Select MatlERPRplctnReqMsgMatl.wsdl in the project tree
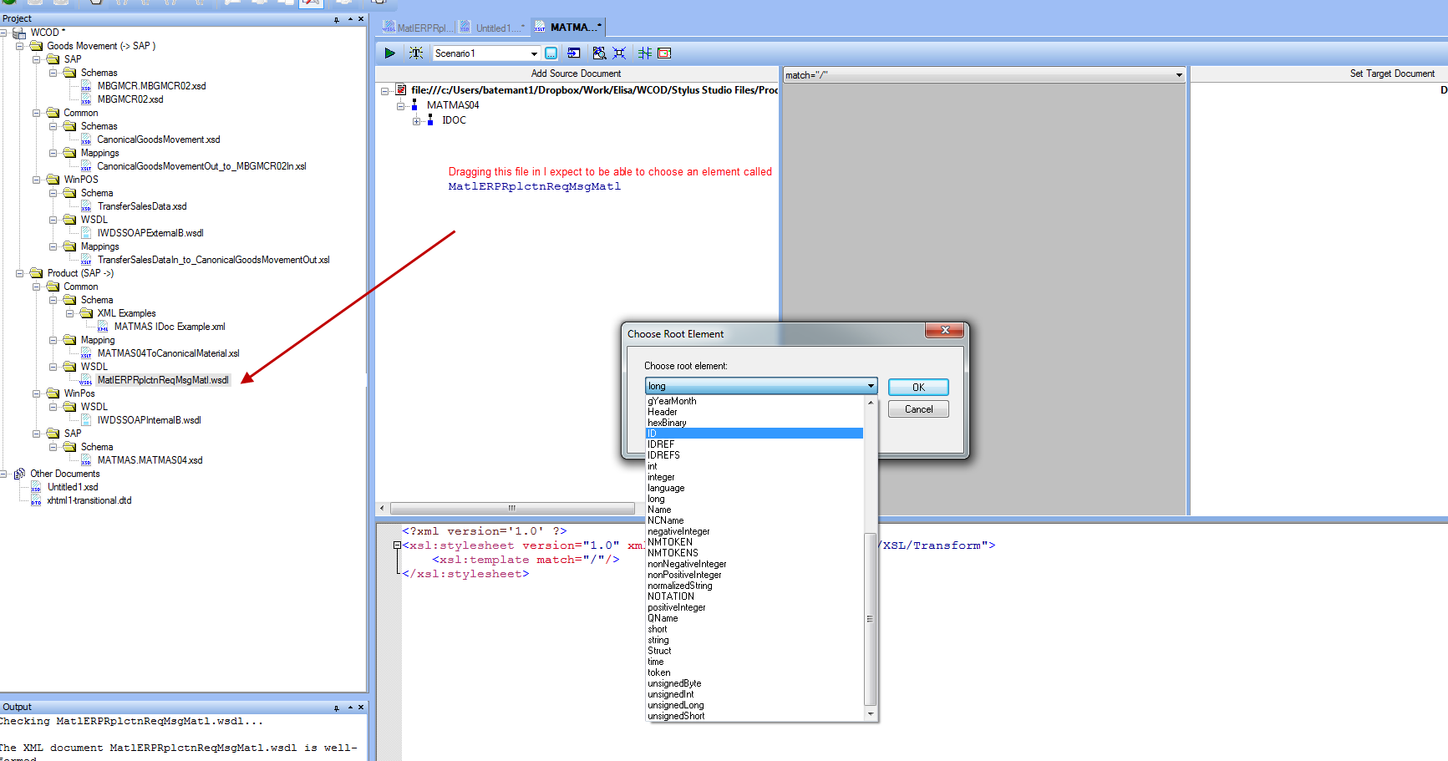This screenshot has height=761, width=1448. point(163,380)
